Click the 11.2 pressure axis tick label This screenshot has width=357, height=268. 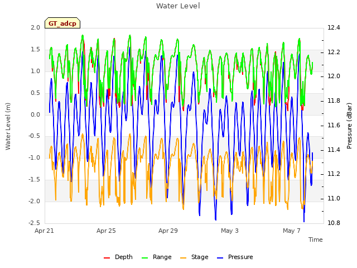click(334, 174)
